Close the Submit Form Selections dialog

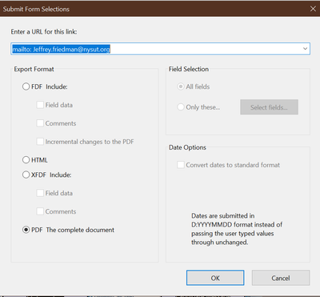tap(313, 9)
